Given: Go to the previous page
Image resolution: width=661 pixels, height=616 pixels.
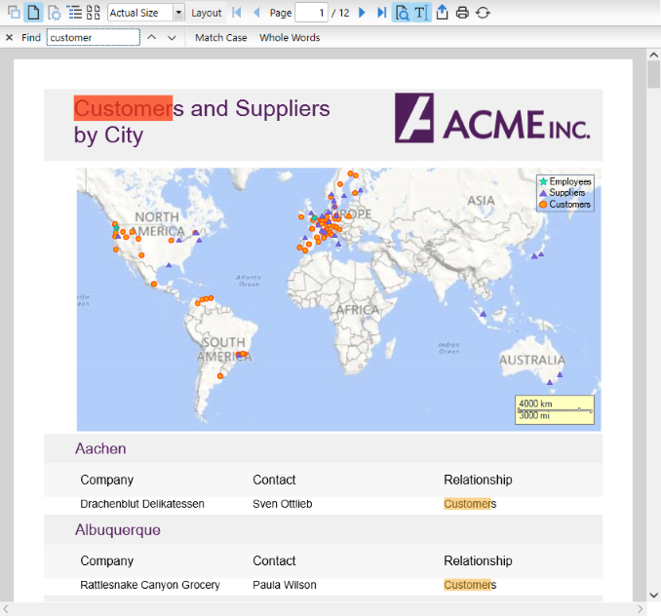Looking at the screenshot, I should tap(256, 13).
